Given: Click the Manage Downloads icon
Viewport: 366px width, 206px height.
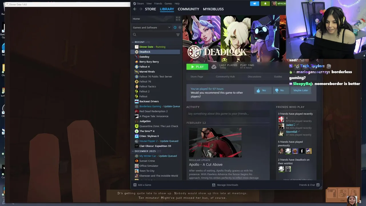Looking at the screenshot, I should [214, 185].
